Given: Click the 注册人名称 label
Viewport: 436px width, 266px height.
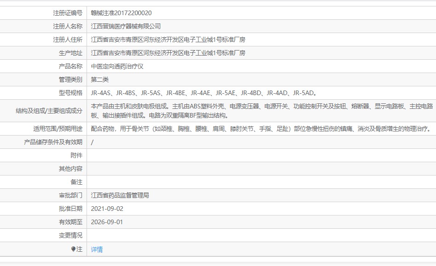Looking at the screenshot, I should pyautogui.click(x=68, y=26).
